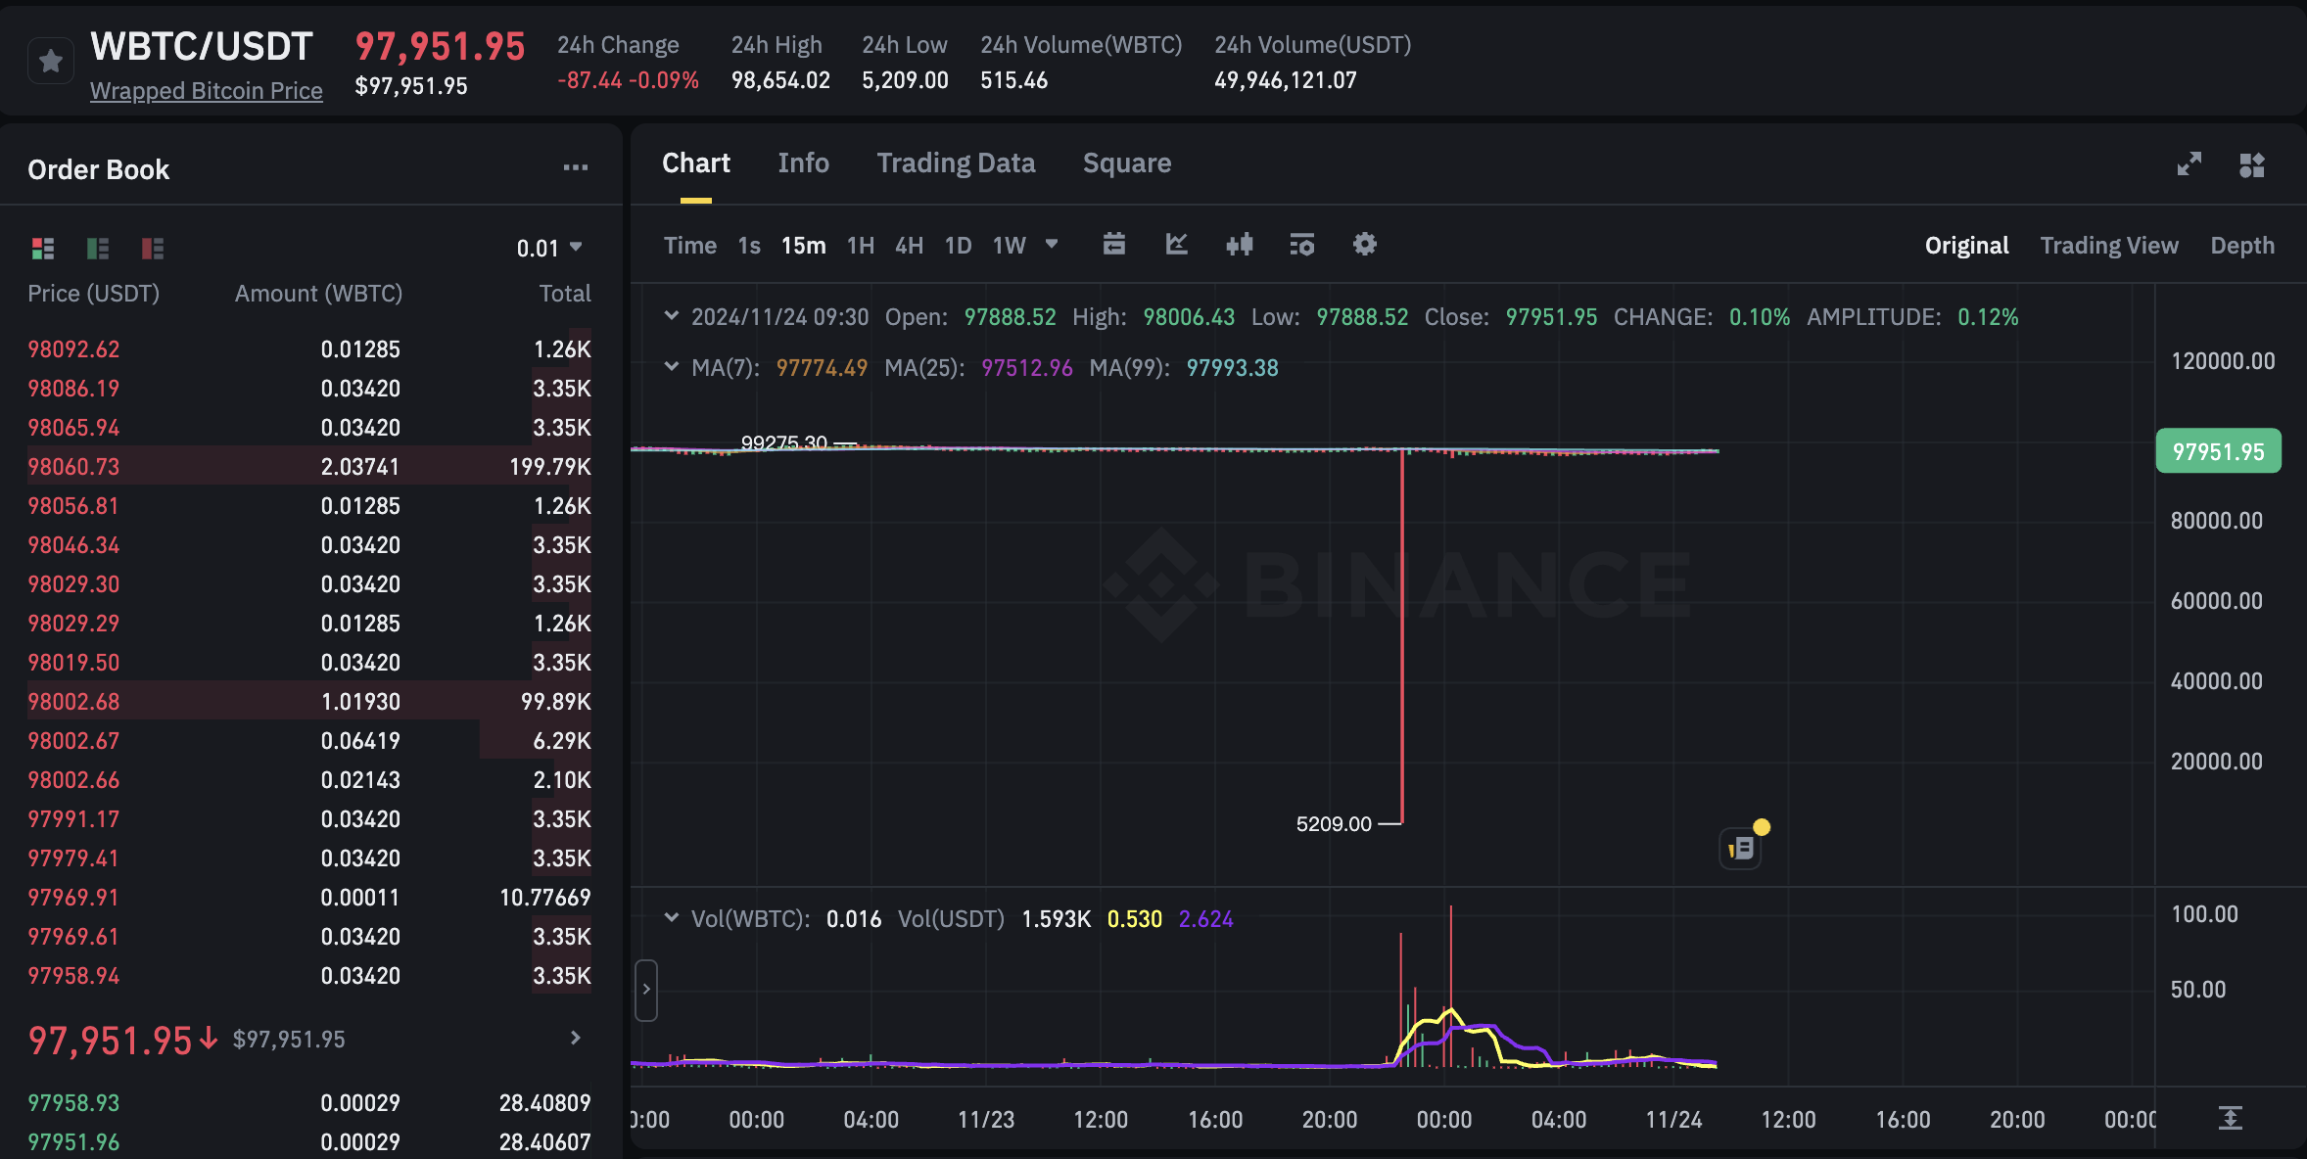Open the Go-to-date calendar icon
The height and width of the screenshot is (1159, 2307).
[x=1114, y=245]
